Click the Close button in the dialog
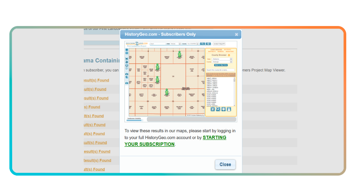 [x=225, y=164]
